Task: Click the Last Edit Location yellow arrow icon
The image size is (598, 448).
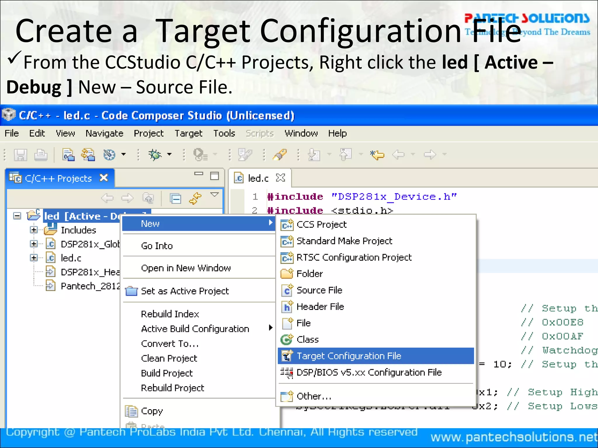Action: point(377,155)
